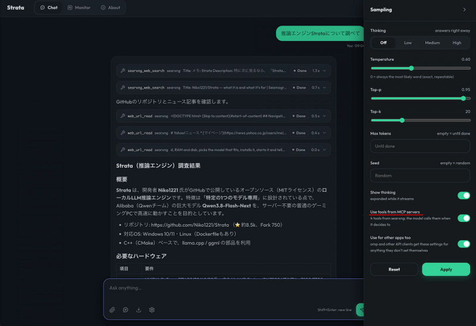Click the wrench icon on the 0.7 s searxng_web_search row
Image resolution: width=476 pixels, height=326 pixels.
click(123, 87)
